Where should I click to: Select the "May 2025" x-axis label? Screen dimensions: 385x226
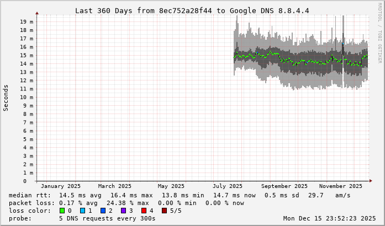[170, 186]
